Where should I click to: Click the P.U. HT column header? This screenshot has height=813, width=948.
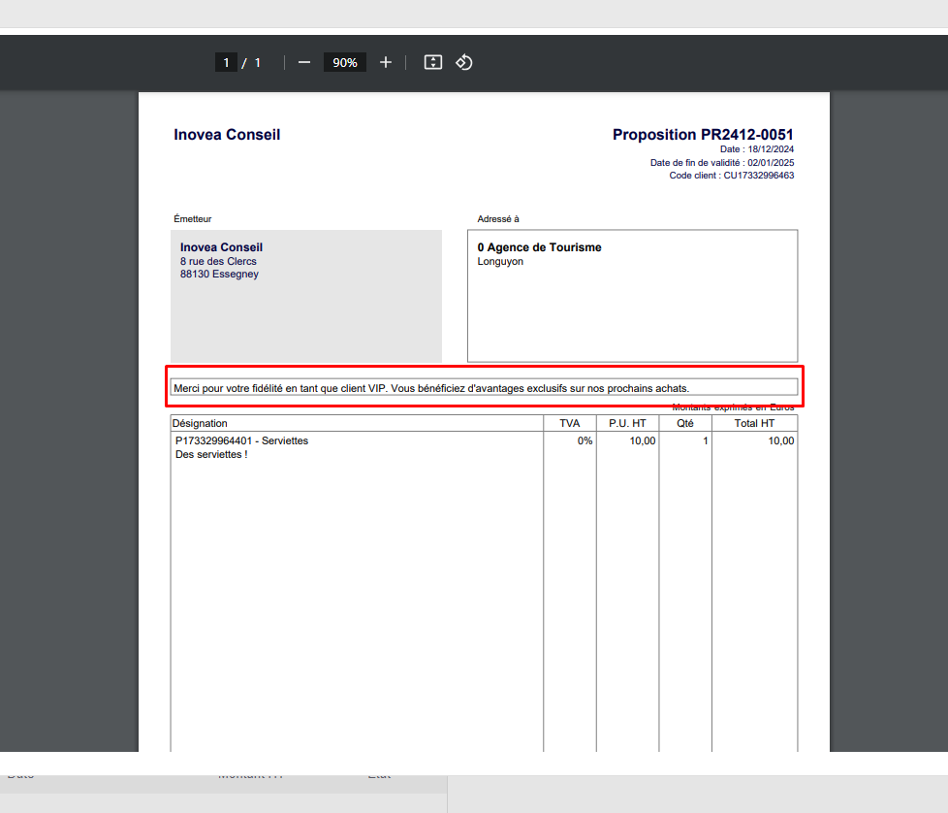tap(627, 423)
